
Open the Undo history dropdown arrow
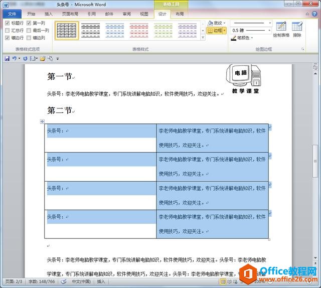19,59
